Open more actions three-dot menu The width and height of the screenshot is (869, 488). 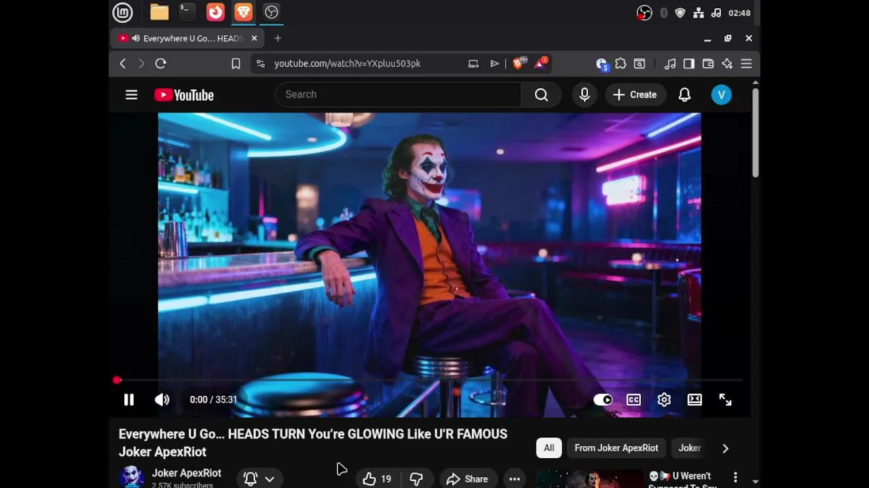[x=515, y=479]
